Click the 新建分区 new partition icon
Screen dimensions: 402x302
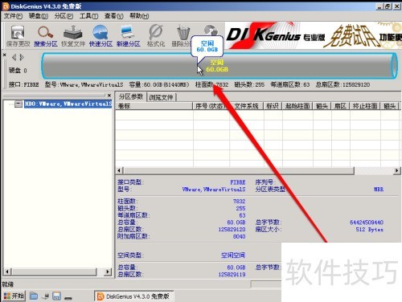click(129, 35)
